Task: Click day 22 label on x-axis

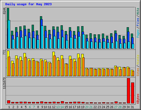Action: coord(95,107)
